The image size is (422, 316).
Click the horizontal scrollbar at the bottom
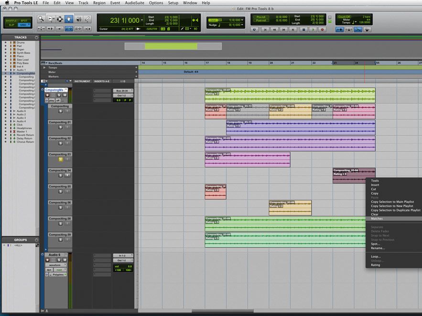click(223, 311)
